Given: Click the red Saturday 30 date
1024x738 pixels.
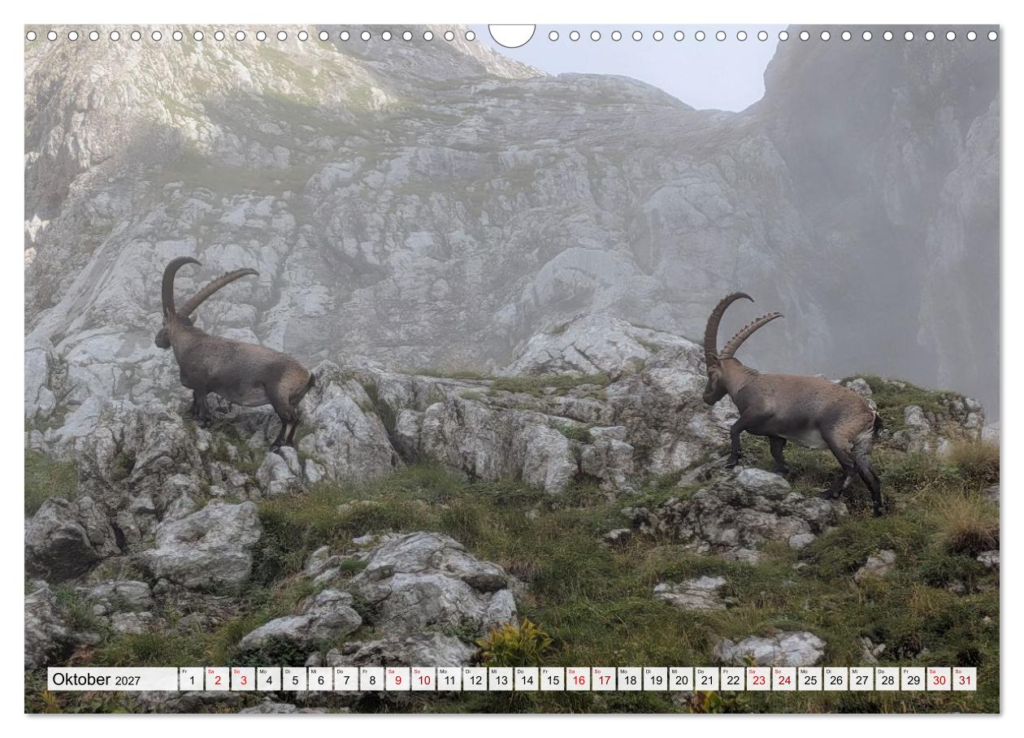Looking at the screenshot, I should point(939,679).
